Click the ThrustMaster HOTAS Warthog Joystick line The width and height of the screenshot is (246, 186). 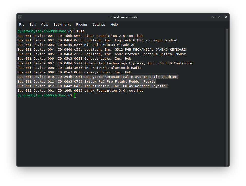[x=93, y=86]
